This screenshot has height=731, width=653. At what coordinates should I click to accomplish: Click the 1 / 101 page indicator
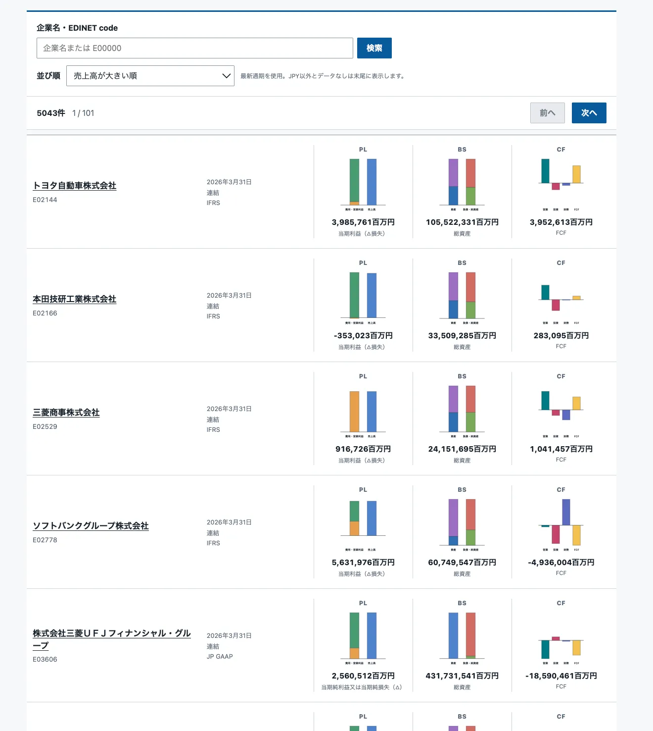coord(83,113)
